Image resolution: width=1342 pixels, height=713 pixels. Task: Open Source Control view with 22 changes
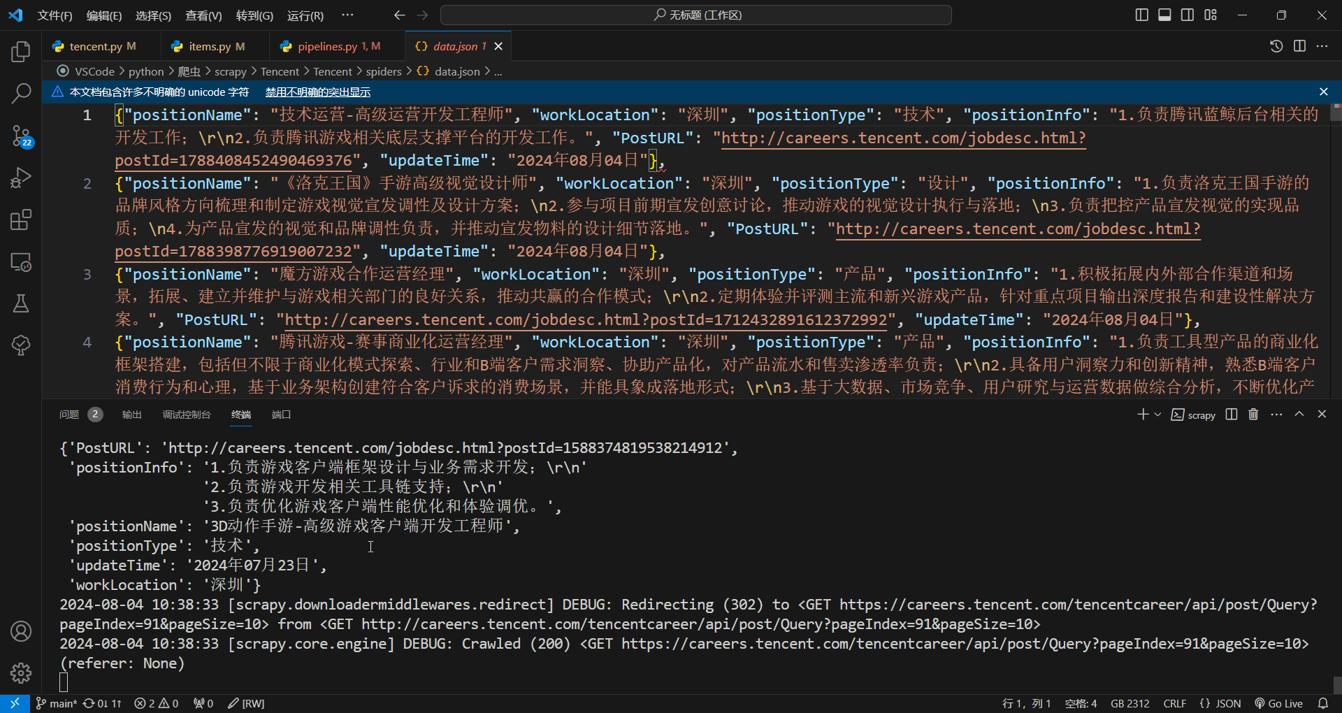21,136
